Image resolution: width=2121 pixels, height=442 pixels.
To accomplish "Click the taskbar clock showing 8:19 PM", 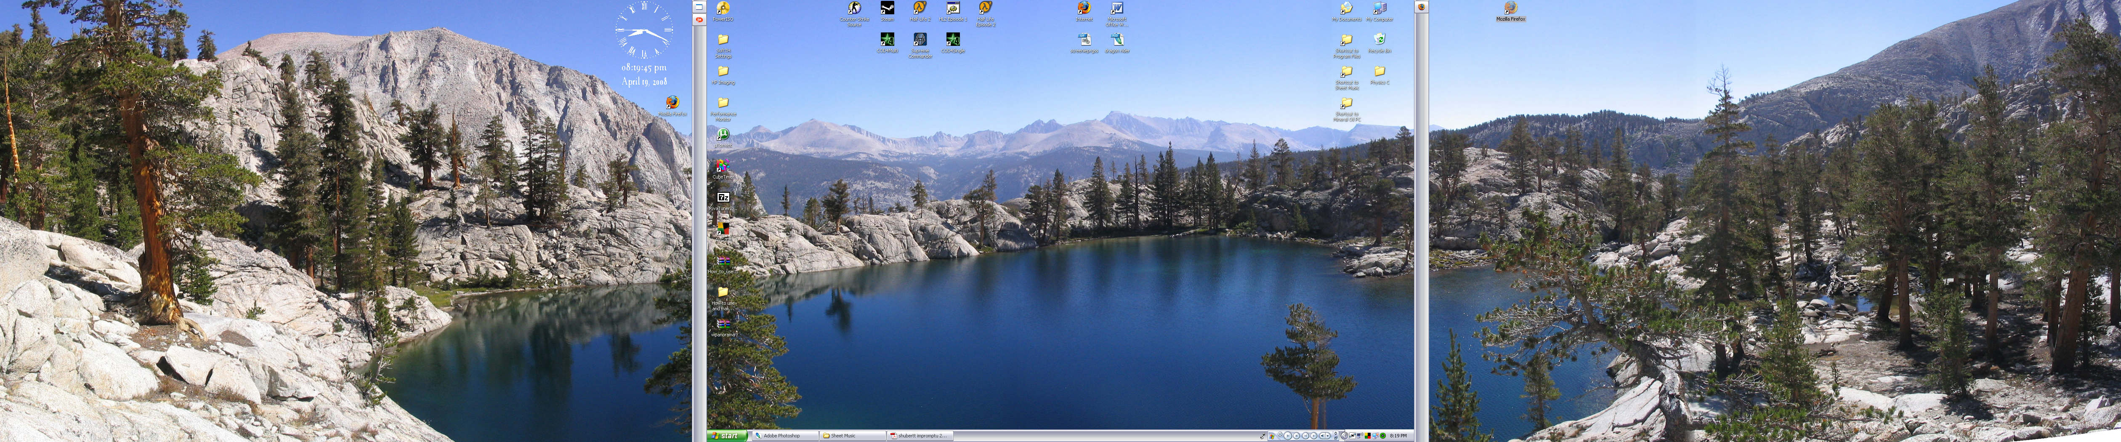I will [x=1398, y=435].
